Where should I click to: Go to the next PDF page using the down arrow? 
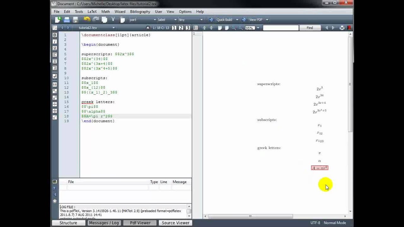click(x=211, y=28)
